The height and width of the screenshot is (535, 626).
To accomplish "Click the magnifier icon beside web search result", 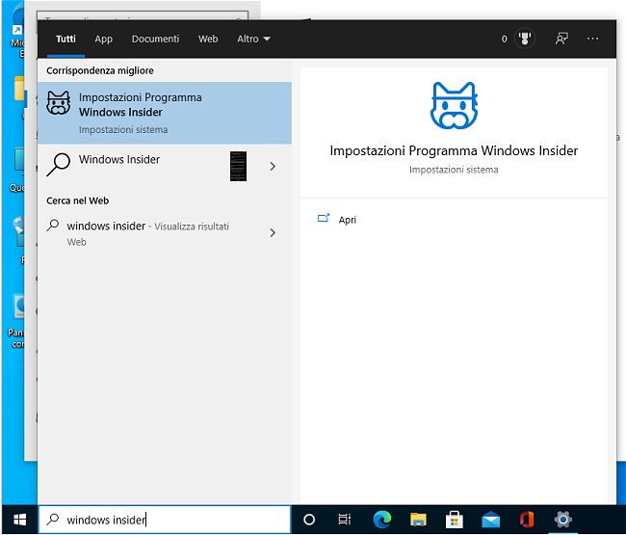I will tap(53, 226).
